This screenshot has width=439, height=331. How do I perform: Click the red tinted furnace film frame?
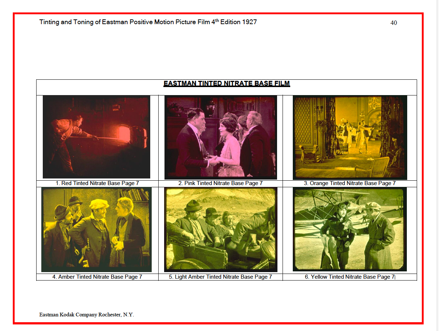click(96, 137)
